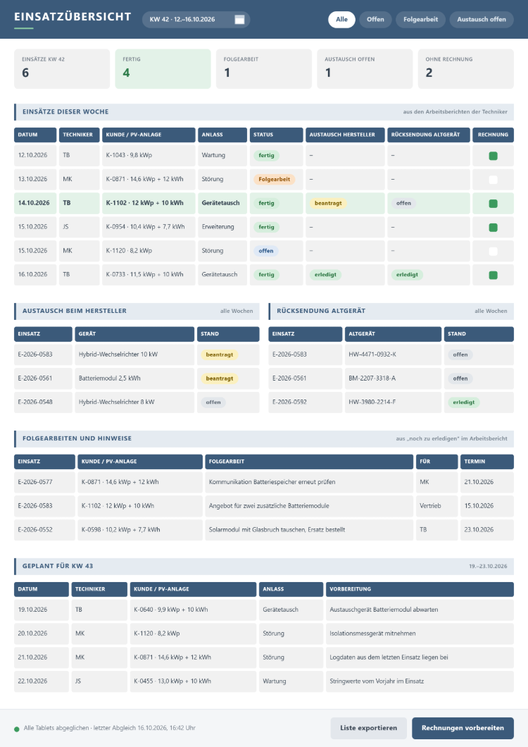Click the alle Wochen label beside Austausch beim Hersteller
The width and height of the screenshot is (528, 747).
pos(237,311)
